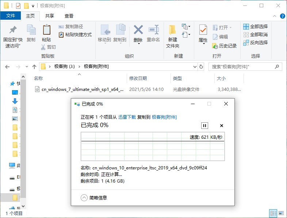
Task: Click Edit (编辑) in ribbon
Action: pyautogui.click(x=221, y=37)
